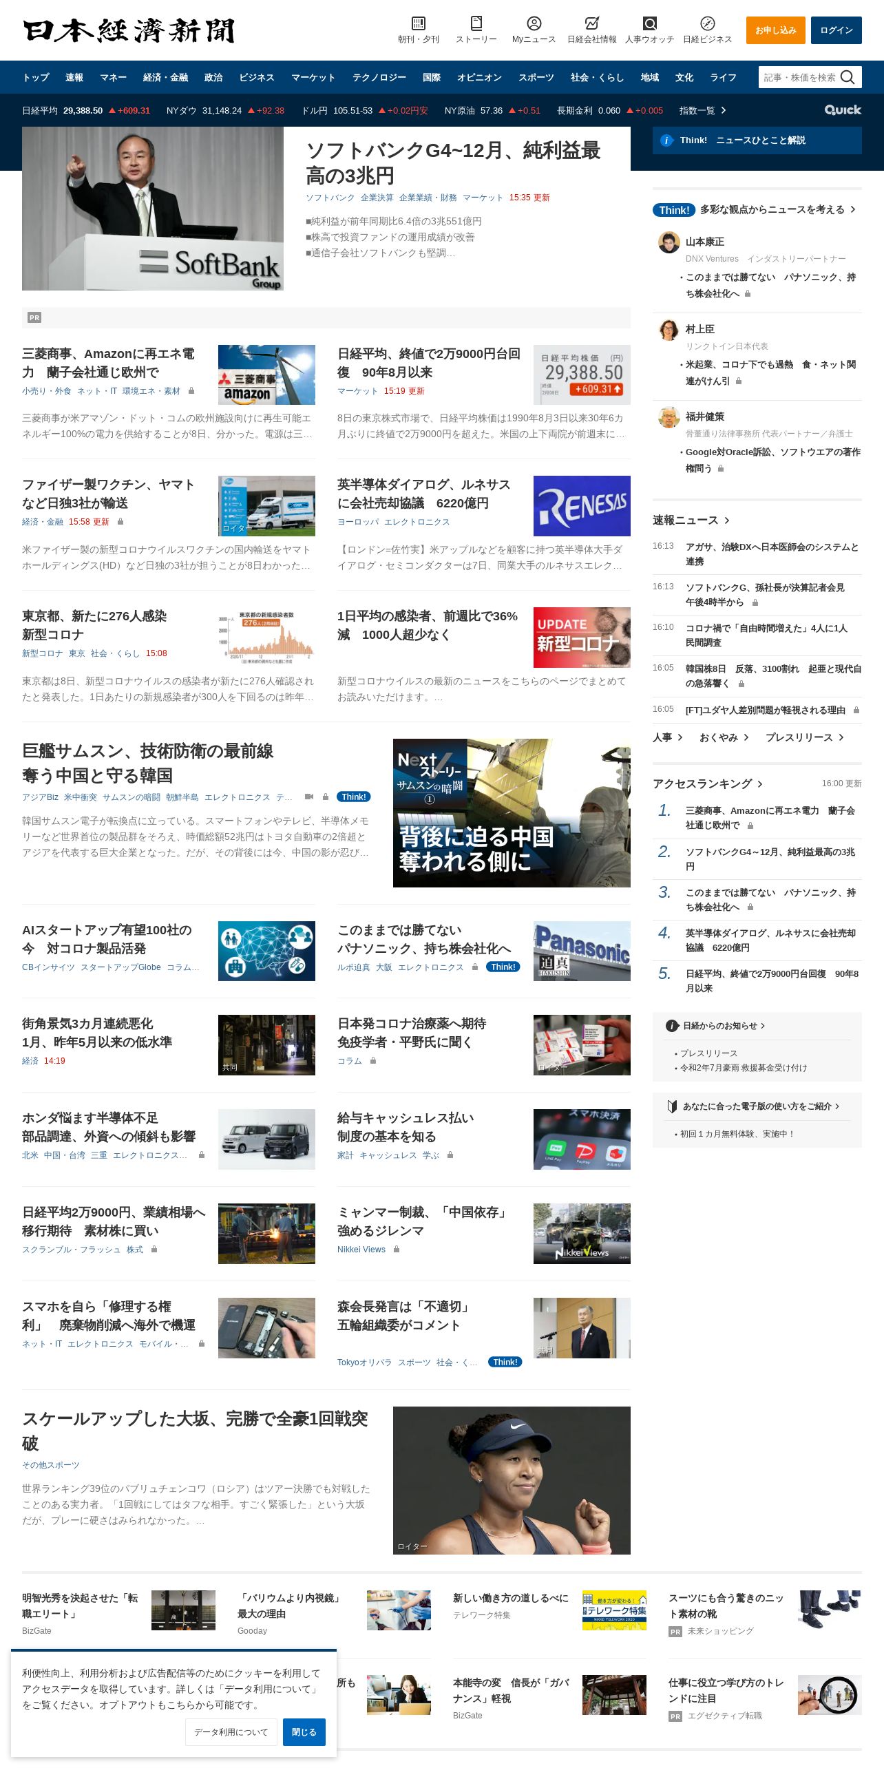
Task: Click Think! badge on 森会長発言 article
Action: [x=505, y=1362]
